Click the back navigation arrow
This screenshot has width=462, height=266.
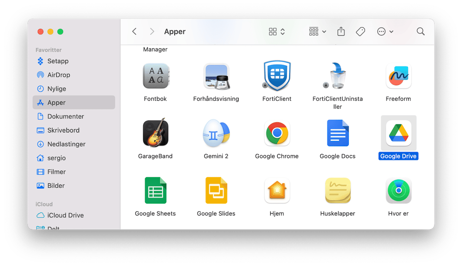[x=134, y=32]
